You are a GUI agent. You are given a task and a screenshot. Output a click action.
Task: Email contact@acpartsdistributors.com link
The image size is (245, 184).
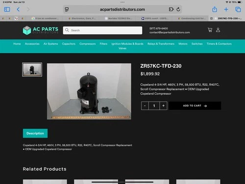(170, 32)
